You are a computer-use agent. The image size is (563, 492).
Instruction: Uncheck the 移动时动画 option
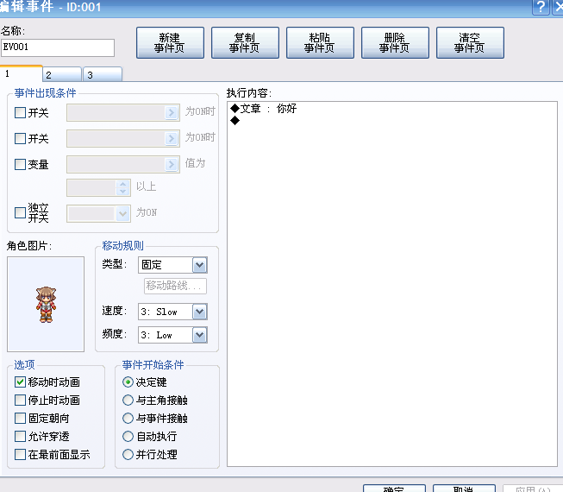(20, 382)
